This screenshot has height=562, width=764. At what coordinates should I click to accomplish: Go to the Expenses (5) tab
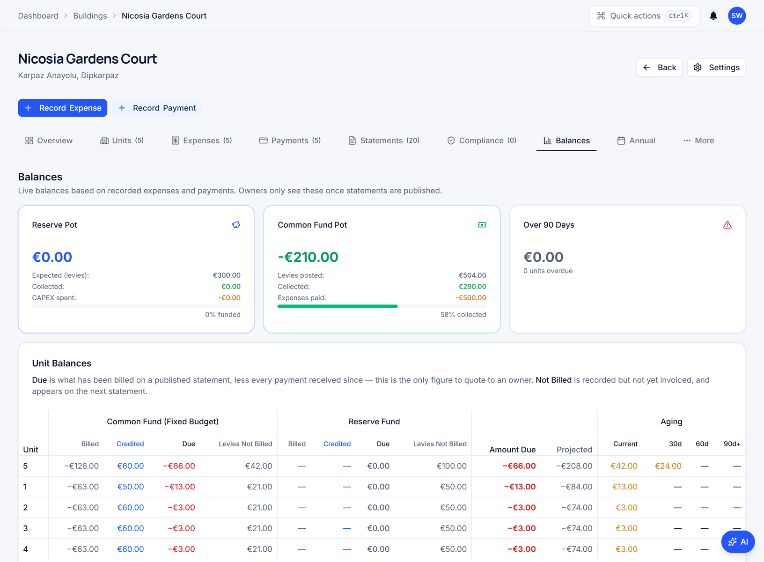[x=201, y=140]
